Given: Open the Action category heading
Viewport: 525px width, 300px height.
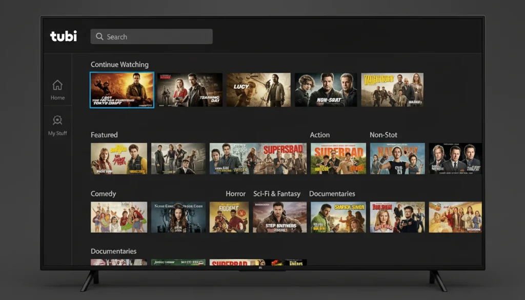Looking at the screenshot, I should 320,135.
